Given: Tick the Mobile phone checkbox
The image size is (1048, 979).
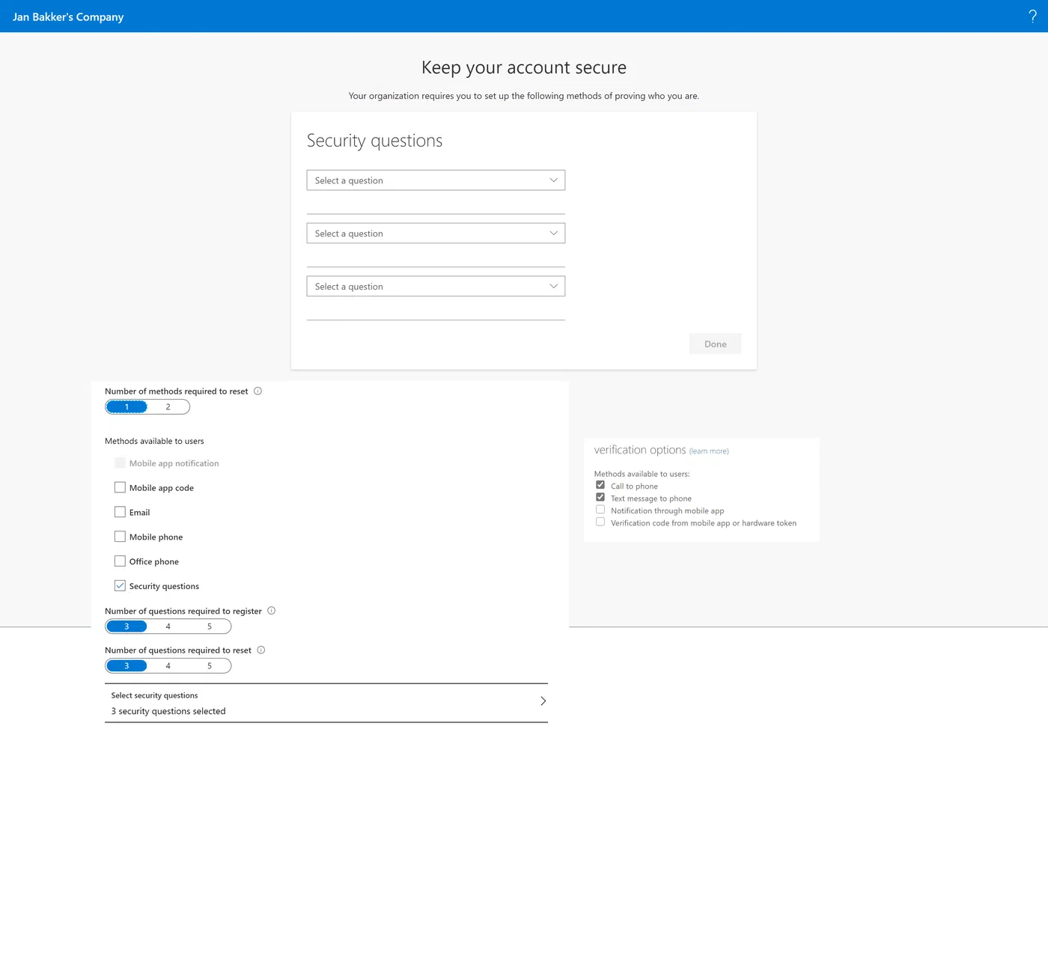Looking at the screenshot, I should 120,537.
